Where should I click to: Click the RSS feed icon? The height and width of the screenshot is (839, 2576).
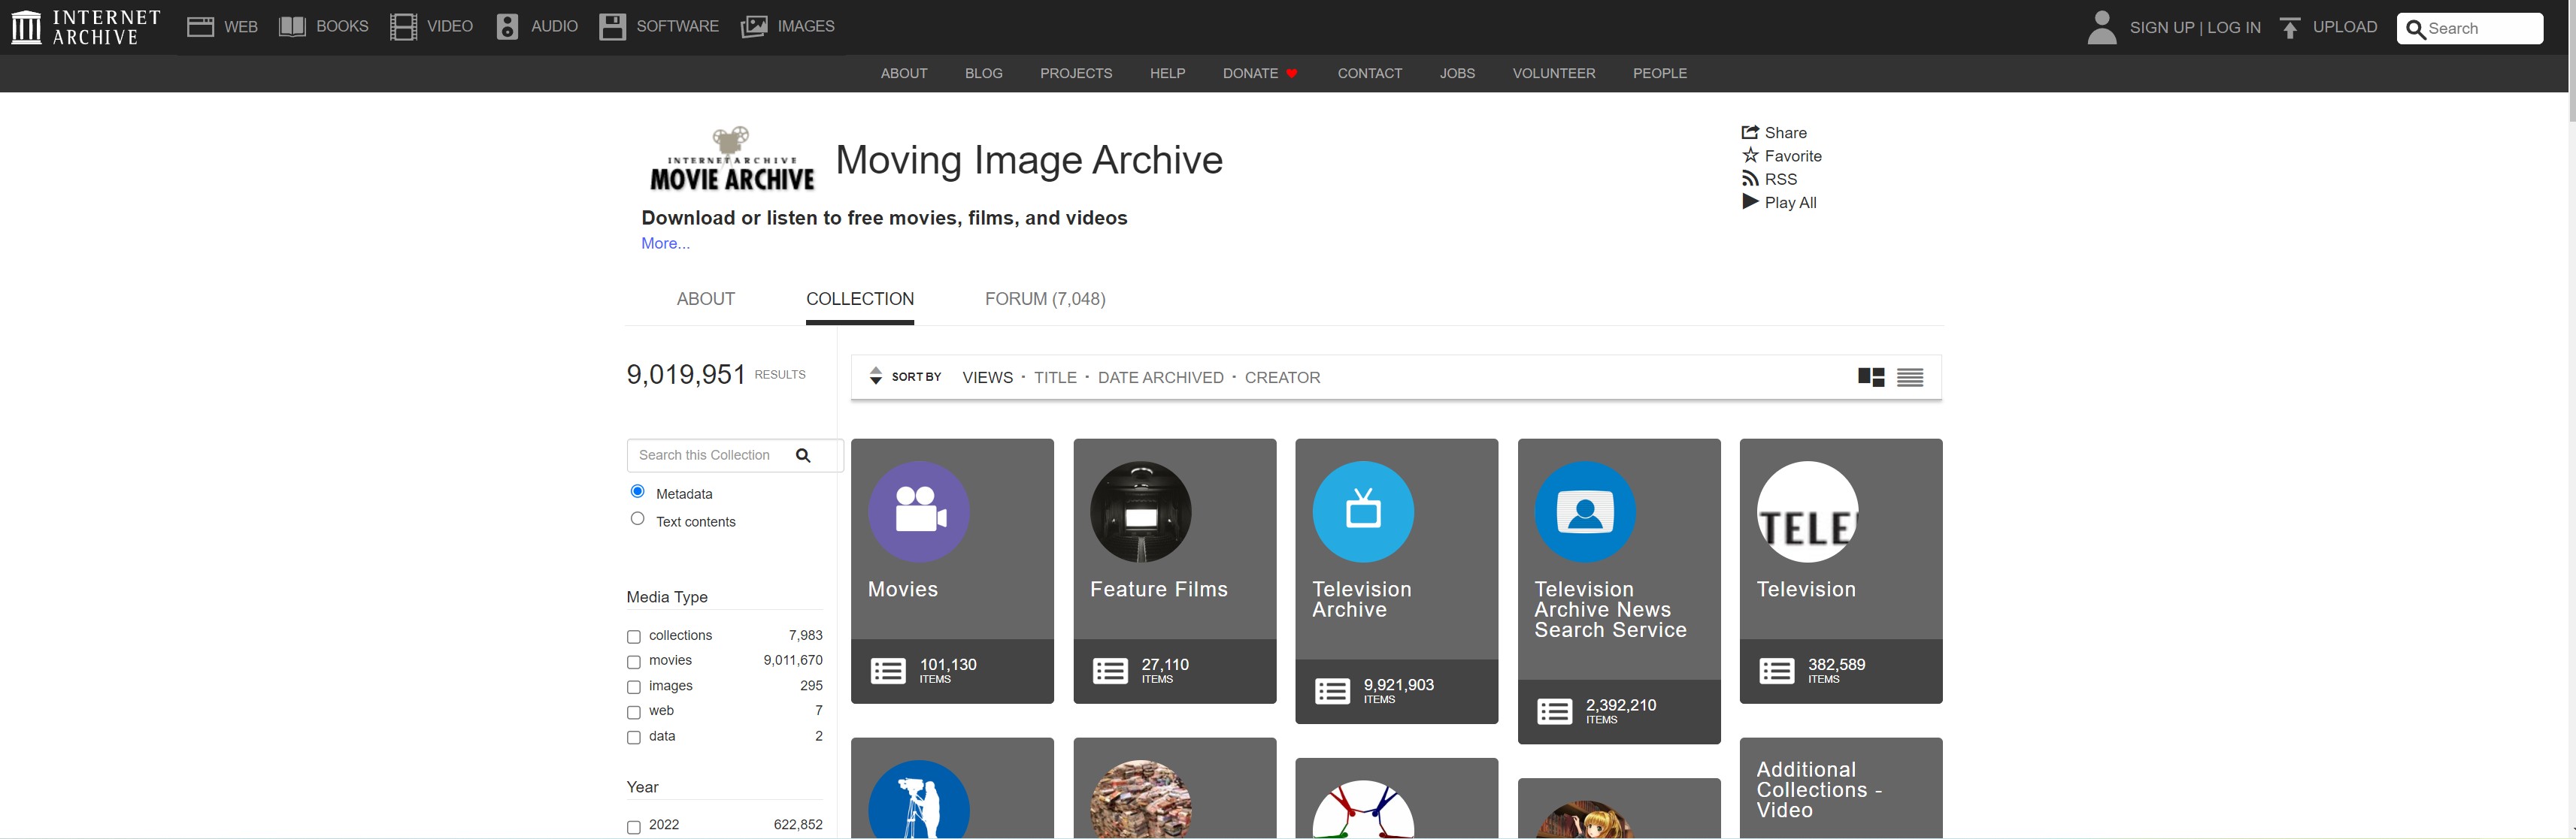tap(1750, 179)
